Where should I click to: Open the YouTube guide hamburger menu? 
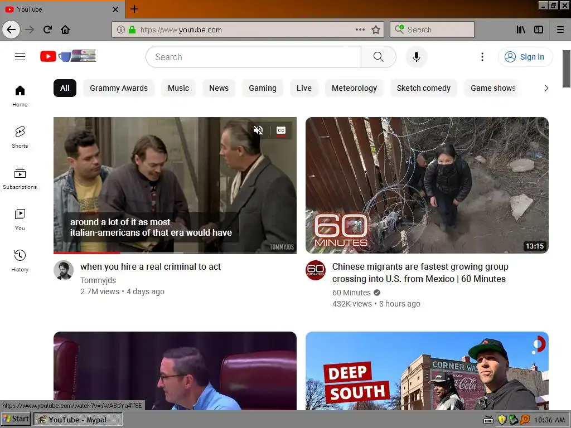pyautogui.click(x=20, y=56)
